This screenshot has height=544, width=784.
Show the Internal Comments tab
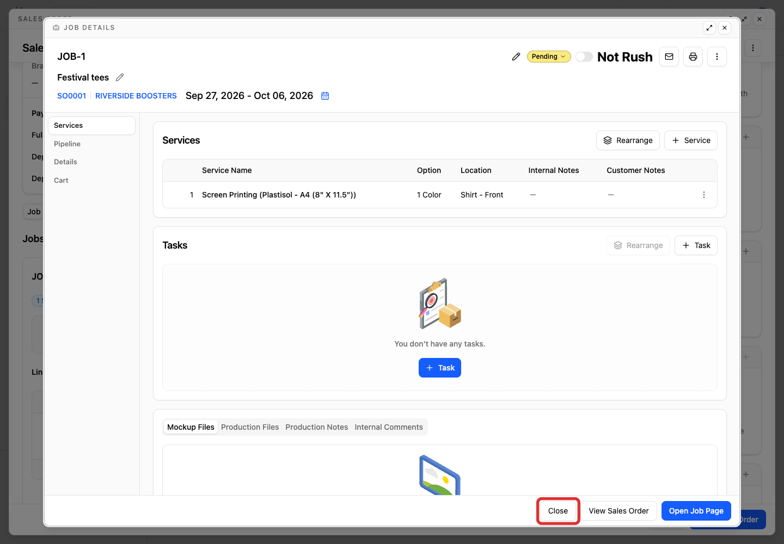[x=389, y=427]
